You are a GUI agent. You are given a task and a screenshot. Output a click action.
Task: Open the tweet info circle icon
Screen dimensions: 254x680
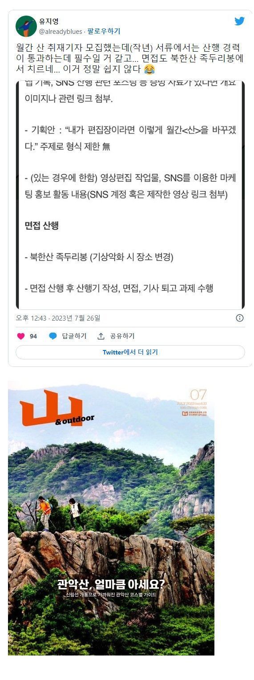click(240, 318)
